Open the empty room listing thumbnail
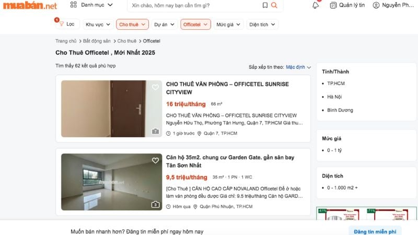This screenshot has height=235, width=418. [111, 182]
